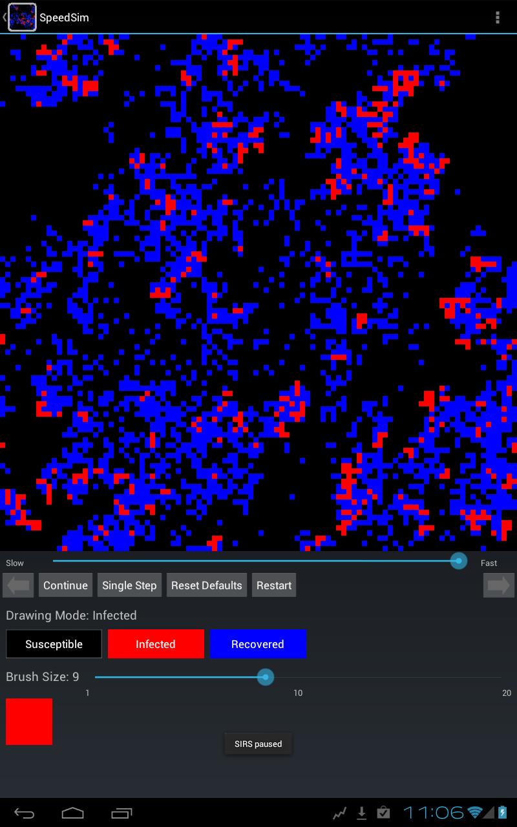Select the Infected drawing mode

point(156,644)
